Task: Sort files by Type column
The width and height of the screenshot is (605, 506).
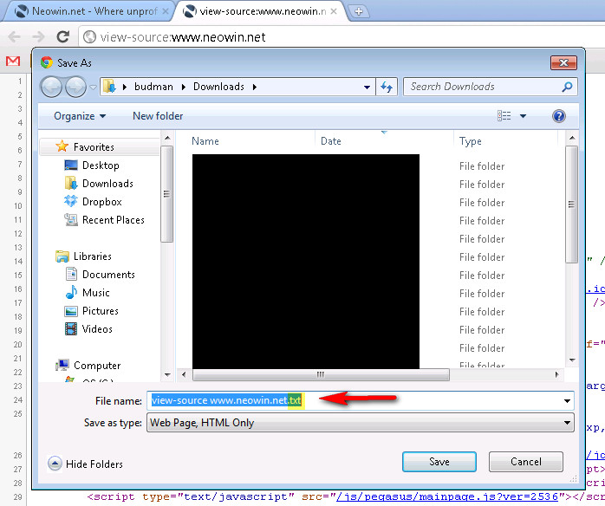Action: click(x=470, y=141)
